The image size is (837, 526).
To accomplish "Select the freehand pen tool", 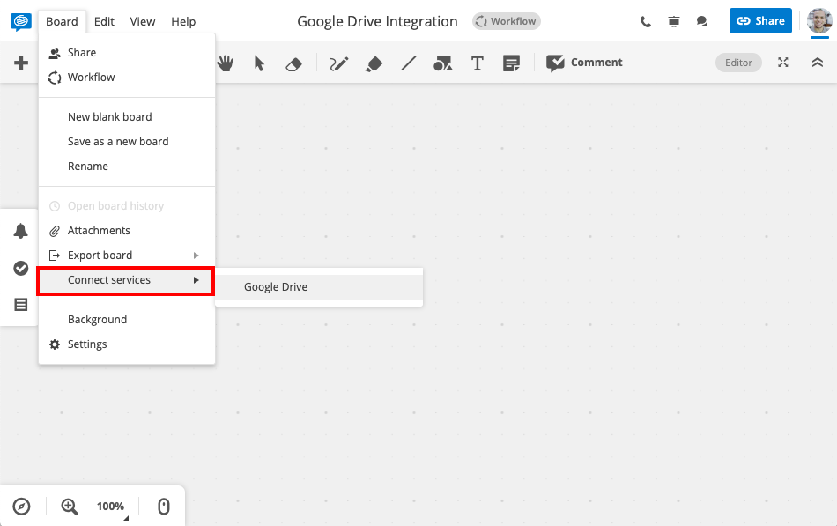I will click(339, 63).
